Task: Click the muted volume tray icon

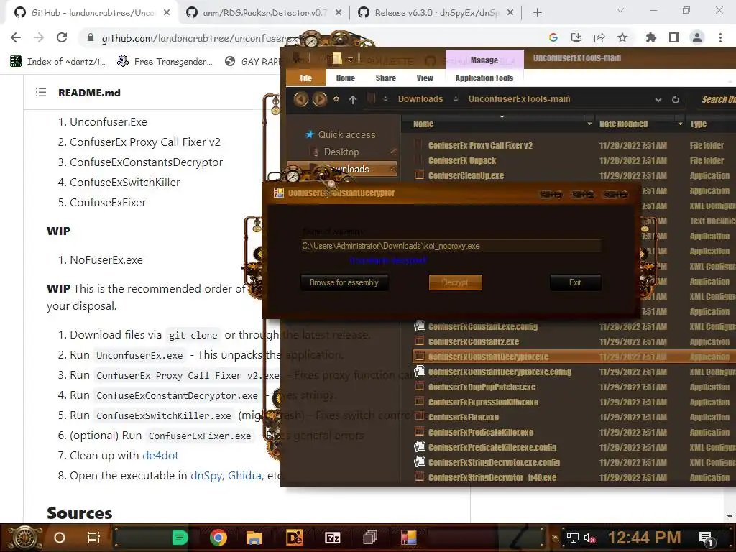Action: (589, 538)
